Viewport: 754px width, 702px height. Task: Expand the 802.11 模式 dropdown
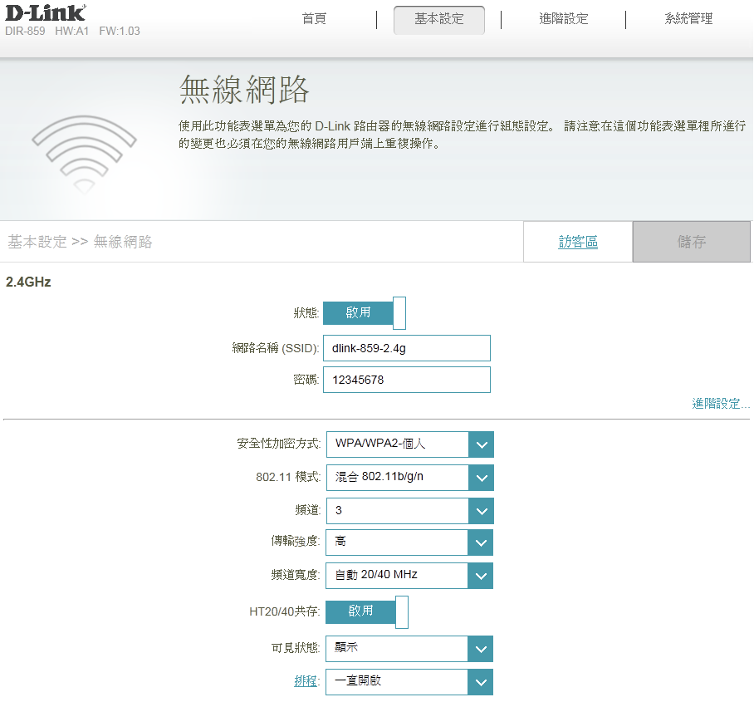coord(409,478)
